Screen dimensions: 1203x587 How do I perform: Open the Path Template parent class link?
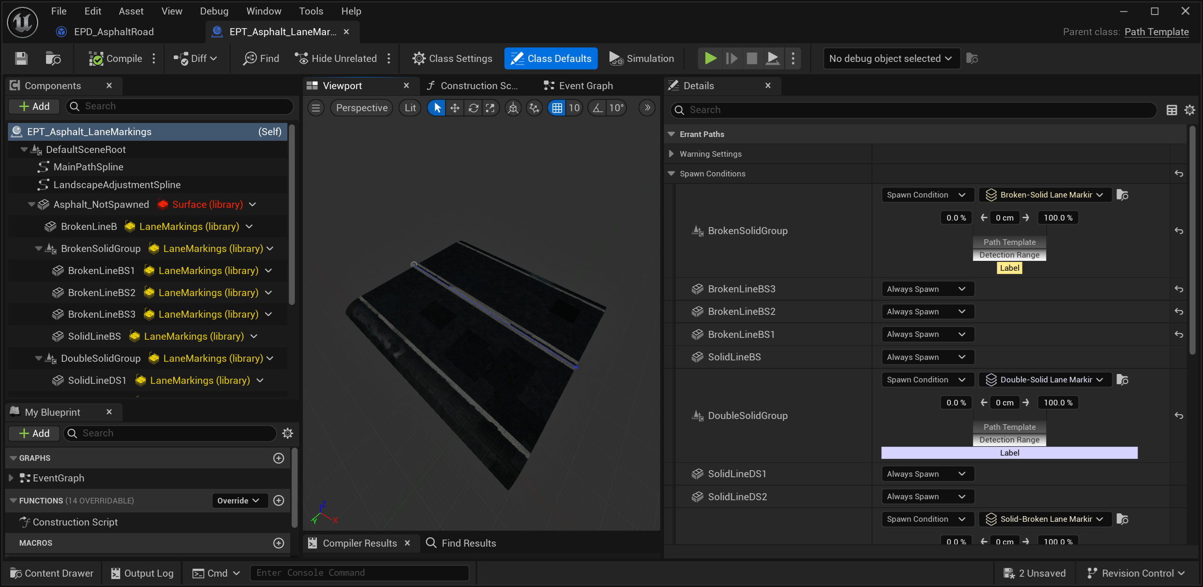(1156, 32)
